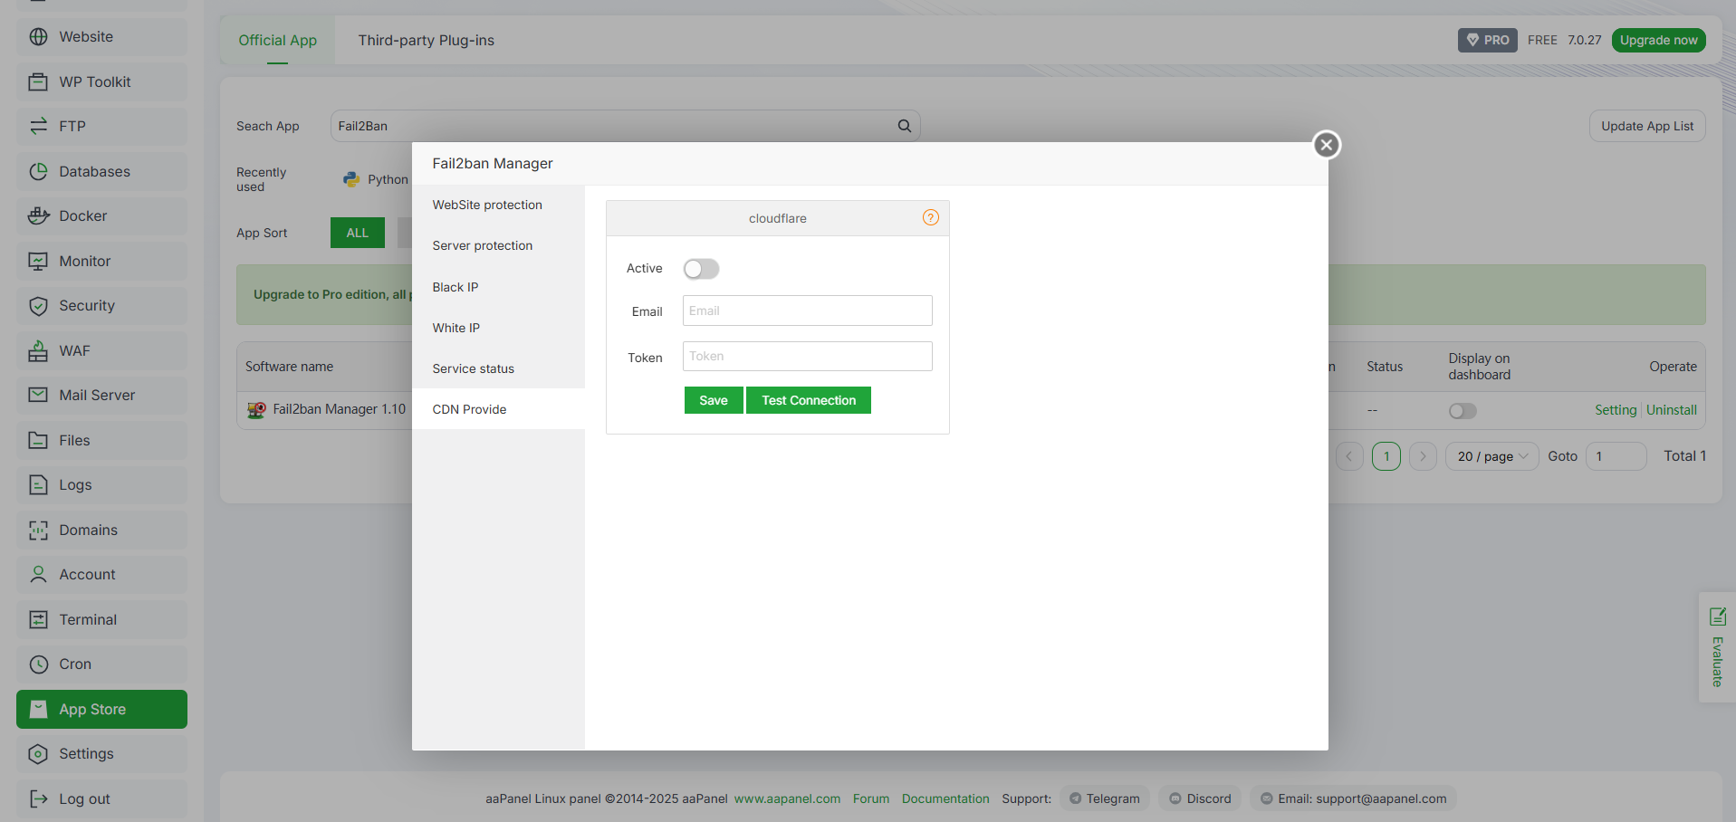
Task: Open WP Toolkit icon in sidebar
Action: coord(38,81)
